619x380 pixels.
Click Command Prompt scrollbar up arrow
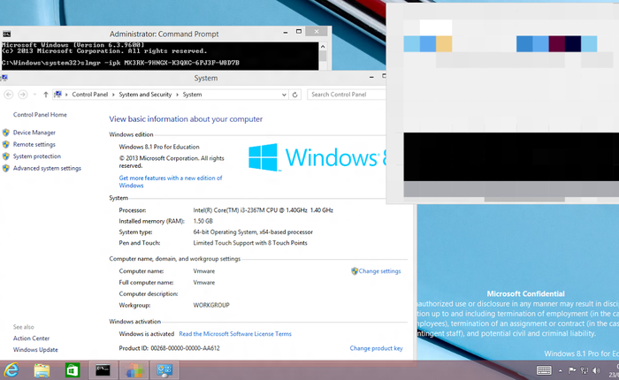tap(323, 47)
